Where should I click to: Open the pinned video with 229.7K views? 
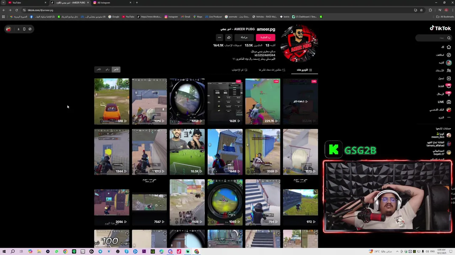pyautogui.click(x=263, y=102)
